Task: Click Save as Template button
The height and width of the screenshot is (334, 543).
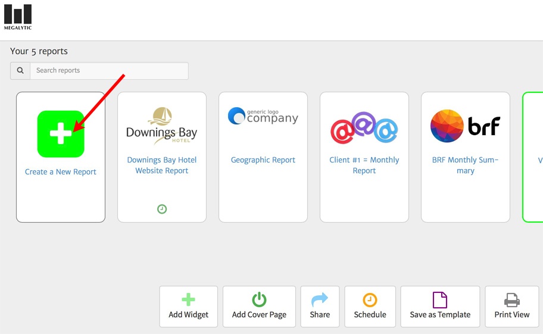Action: coord(440,307)
